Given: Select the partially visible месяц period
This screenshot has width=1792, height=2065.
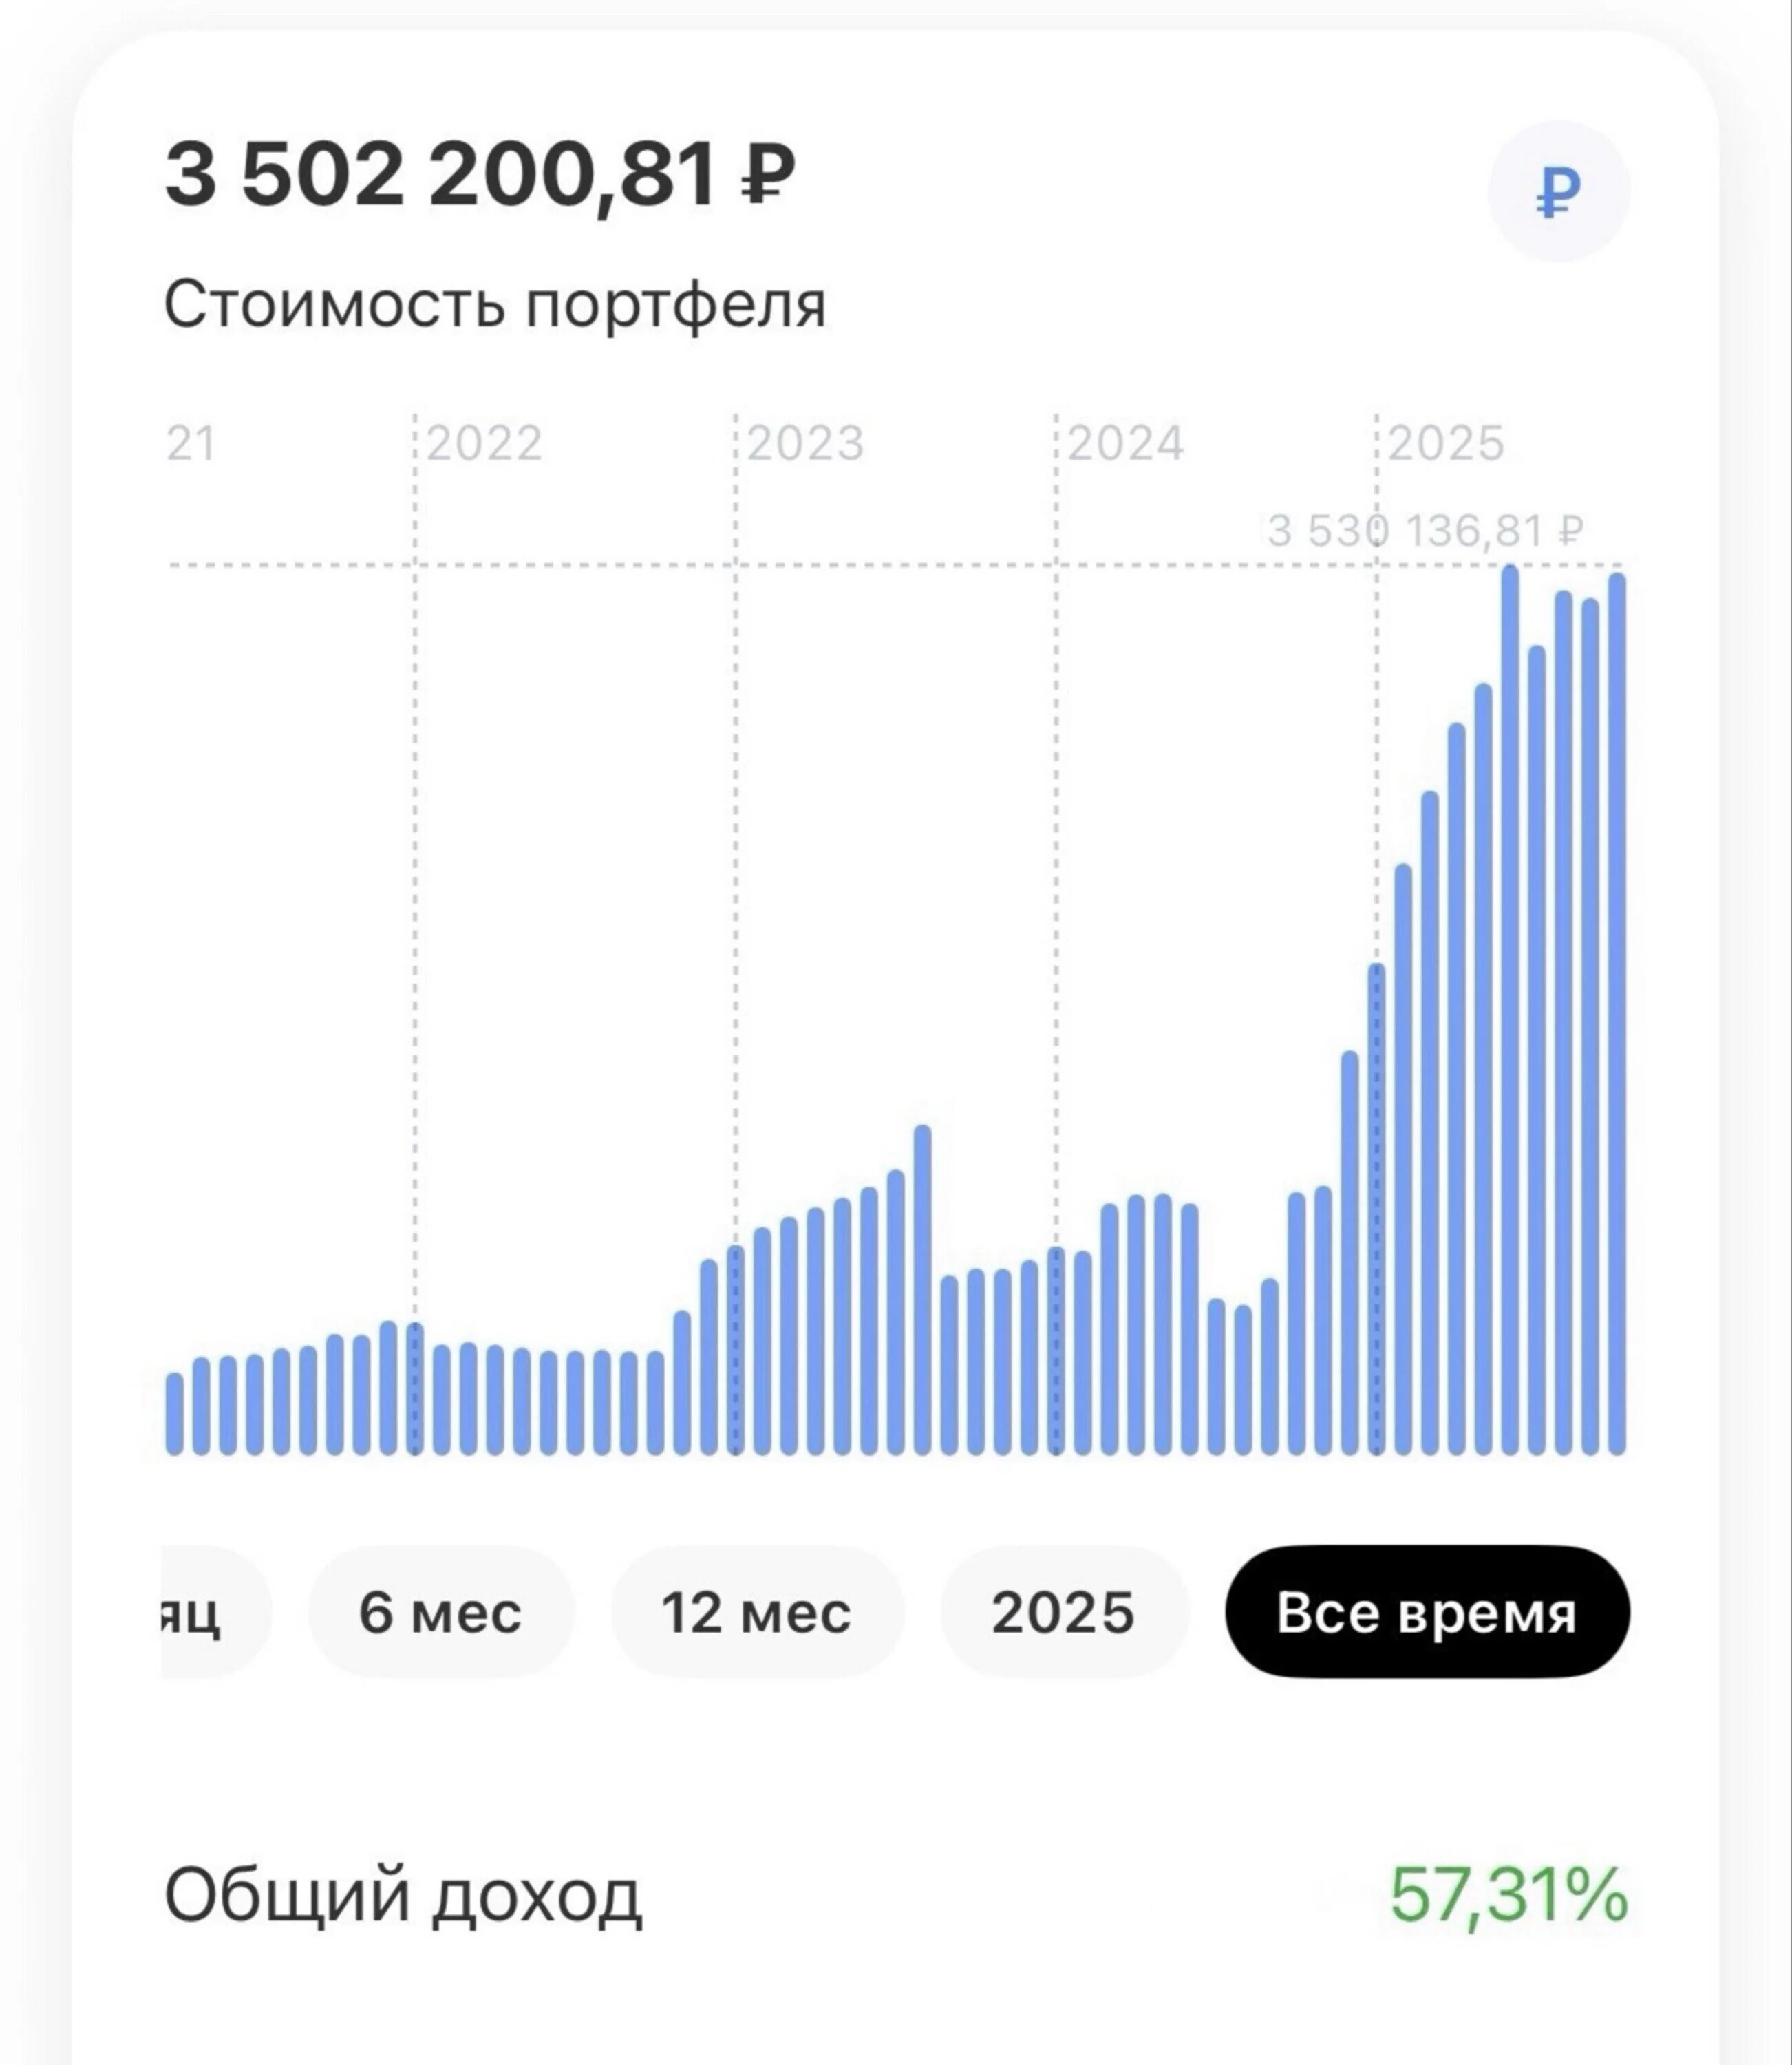Looking at the screenshot, I should [x=215, y=1613].
